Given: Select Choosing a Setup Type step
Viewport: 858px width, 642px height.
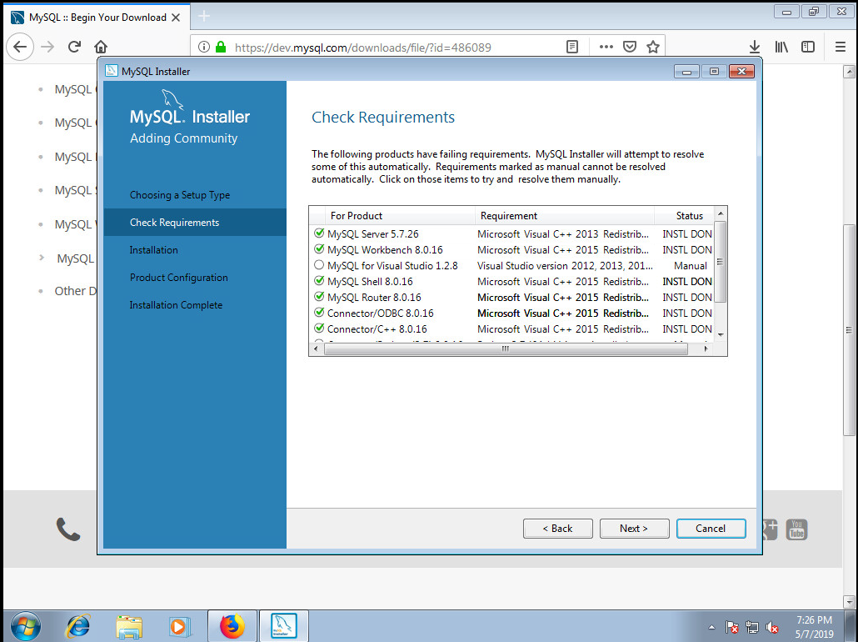Looking at the screenshot, I should (179, 195).
